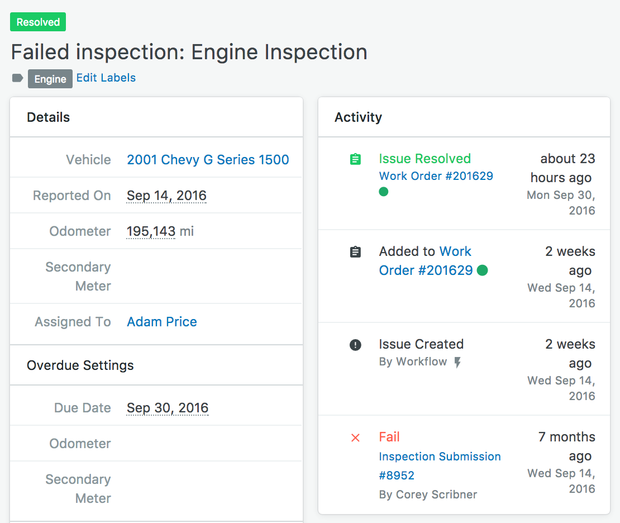The height and width of the screenshot is (523, 620).
Task: Open the Adam Price assignee profile
Action: click(162, 322)
